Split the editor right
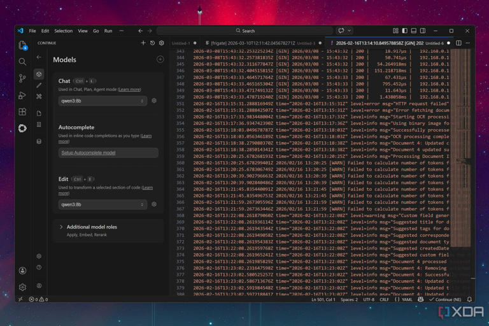Screen dimensions: 489x326 [458, 43]
